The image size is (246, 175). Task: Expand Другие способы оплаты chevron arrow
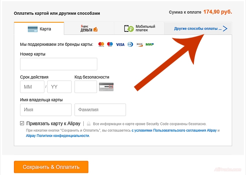(x=225, y=29)
